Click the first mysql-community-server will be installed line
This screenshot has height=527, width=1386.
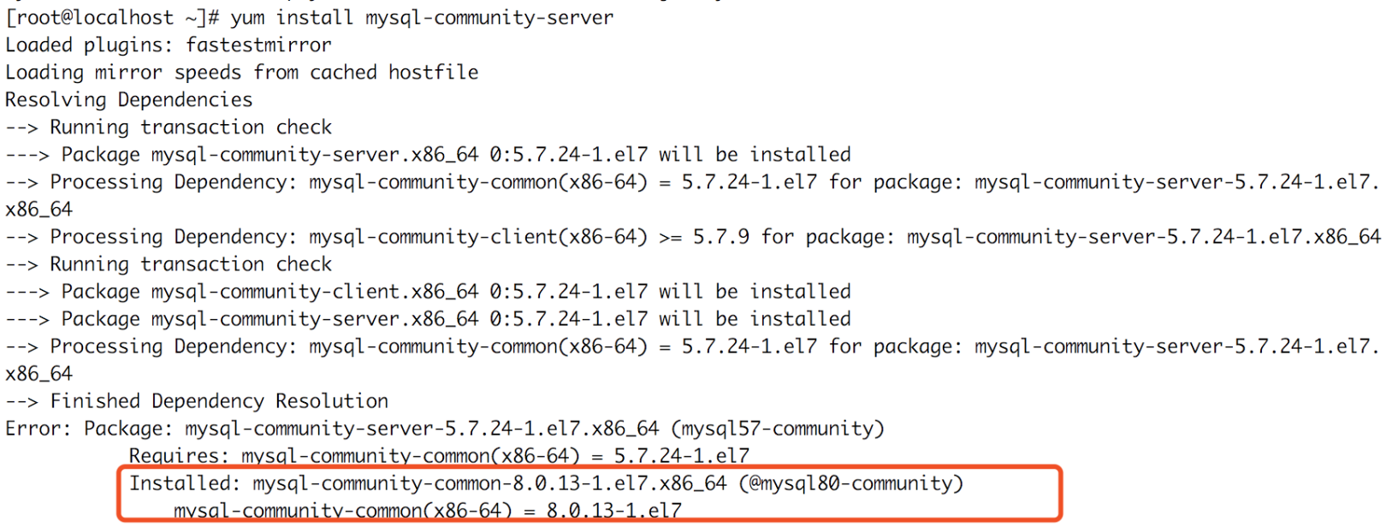click(x=428, y=155)
